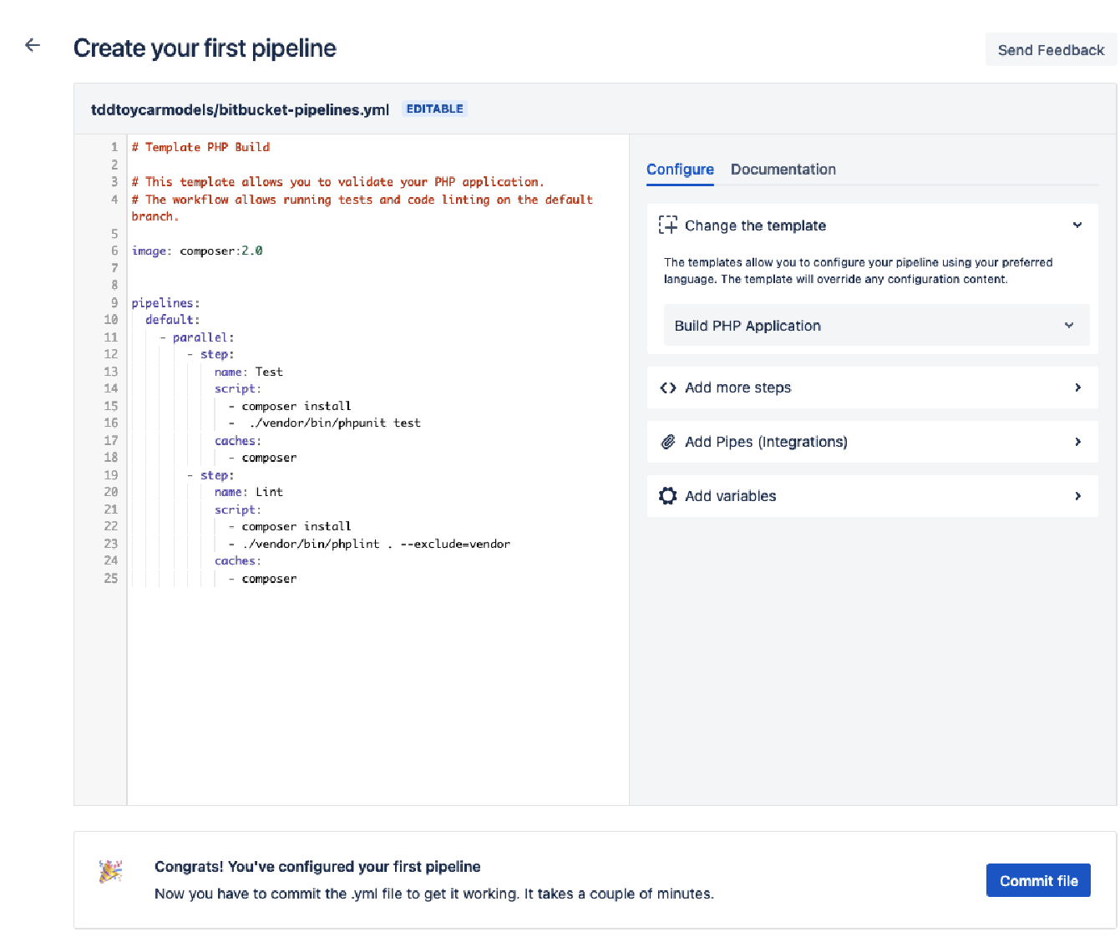Click the '- parallel:' line
This screenshot has width=1120, height=937.
tap(197, 337)
